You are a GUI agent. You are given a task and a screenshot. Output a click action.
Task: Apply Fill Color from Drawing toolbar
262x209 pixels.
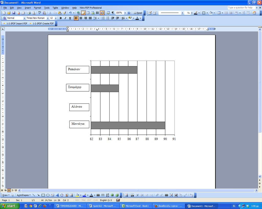coord(77,195)
